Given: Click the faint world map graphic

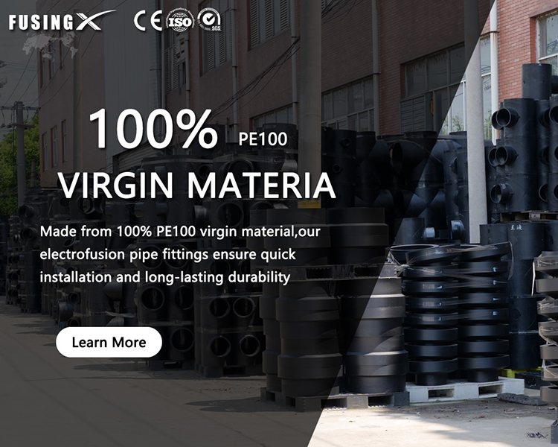Looking at the screenshot, I should [x=50, y=45].
